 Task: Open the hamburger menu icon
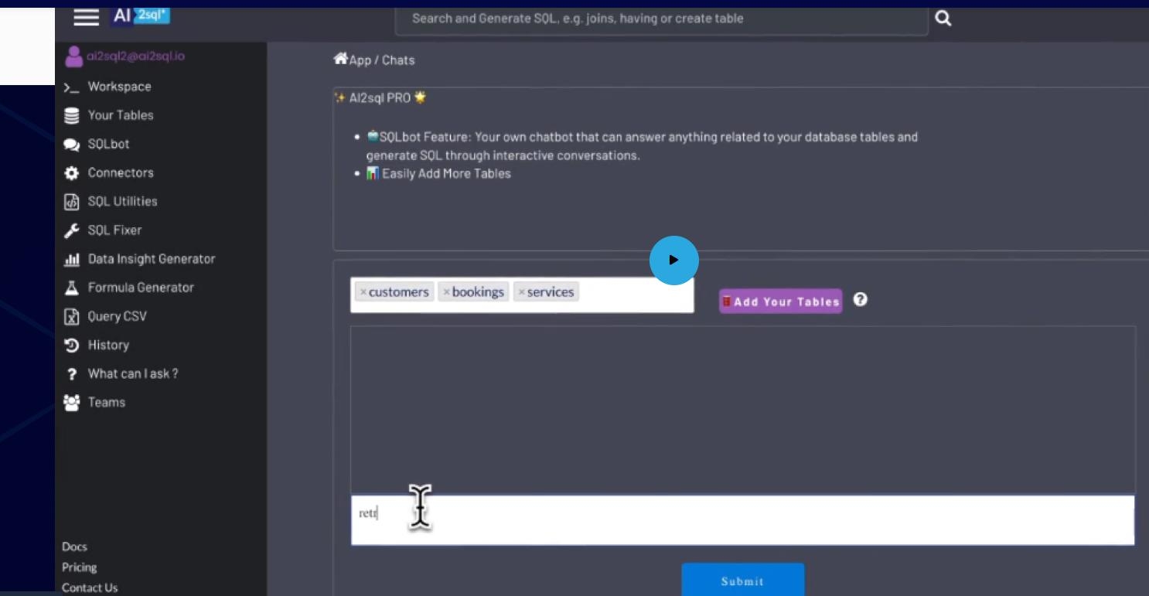pos(87,16)
